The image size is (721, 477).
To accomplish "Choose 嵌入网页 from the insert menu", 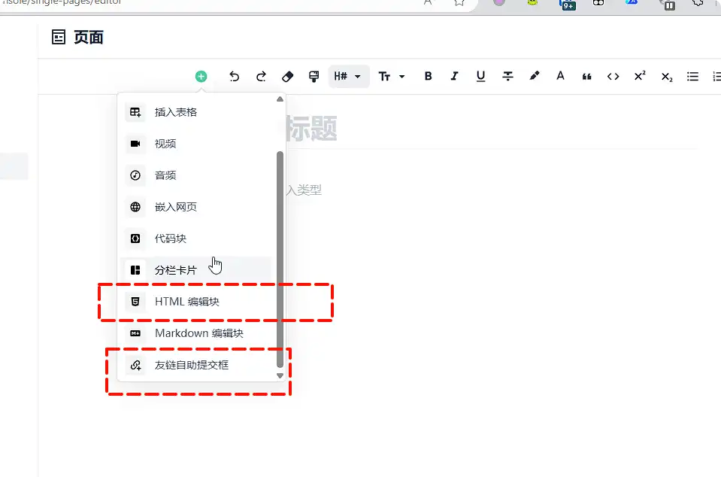I will [x=196, y=207].
